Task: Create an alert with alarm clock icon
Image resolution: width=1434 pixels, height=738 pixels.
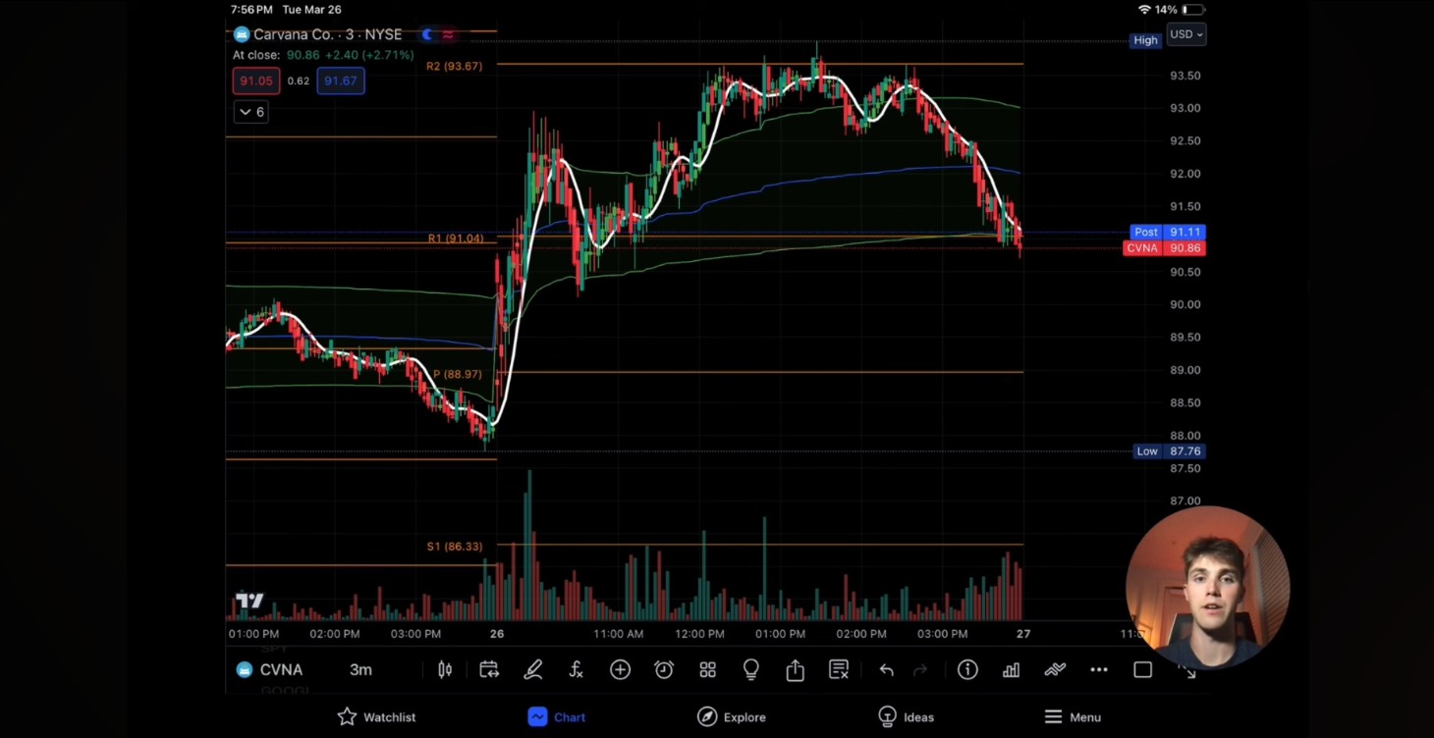Action: coord(664,669)
